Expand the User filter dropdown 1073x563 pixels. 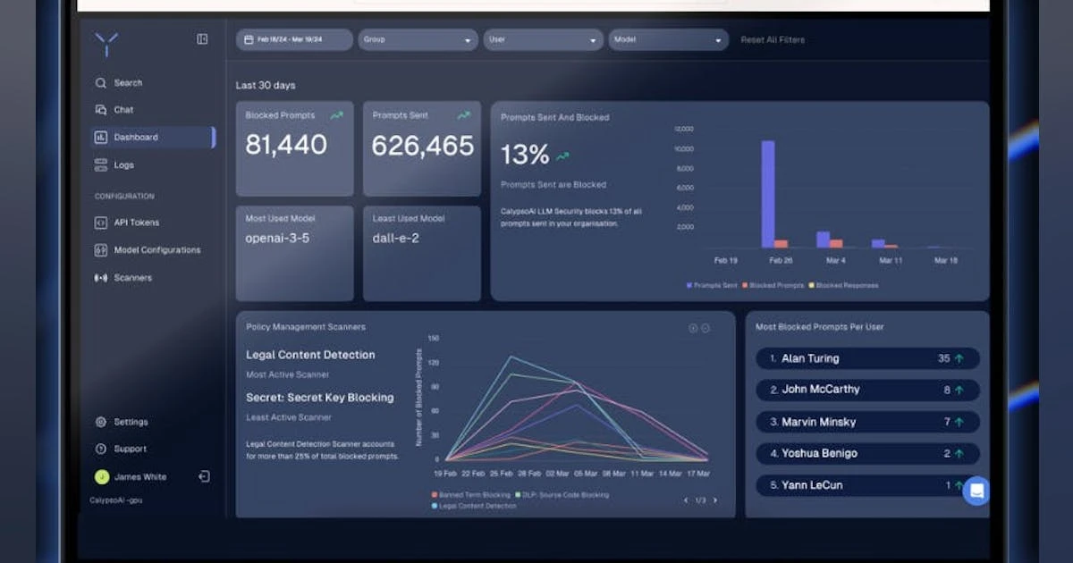pyautogui.click(x=542, y=39)
